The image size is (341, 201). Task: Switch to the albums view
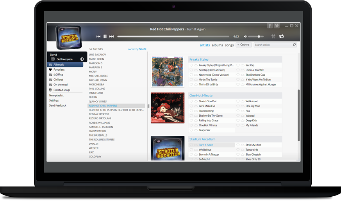[217, 45]
